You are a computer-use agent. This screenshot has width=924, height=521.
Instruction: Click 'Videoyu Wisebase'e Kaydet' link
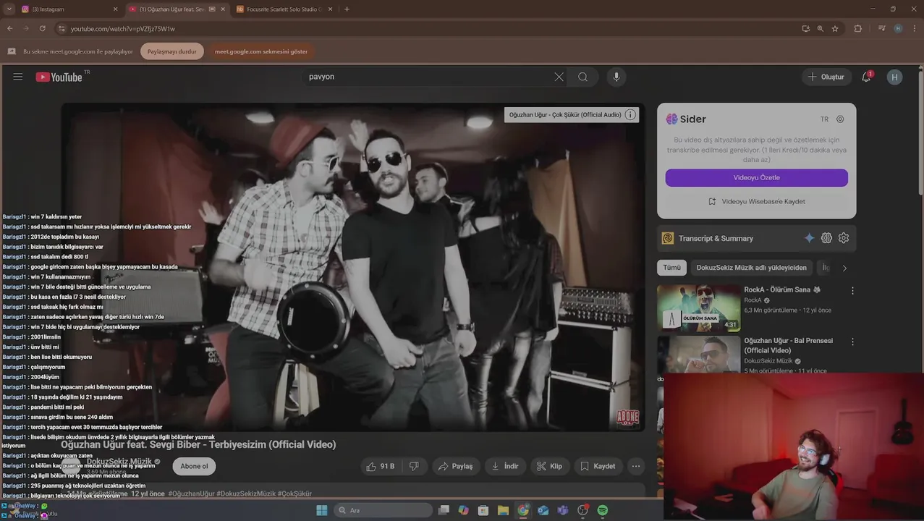[x=756, y=201]
